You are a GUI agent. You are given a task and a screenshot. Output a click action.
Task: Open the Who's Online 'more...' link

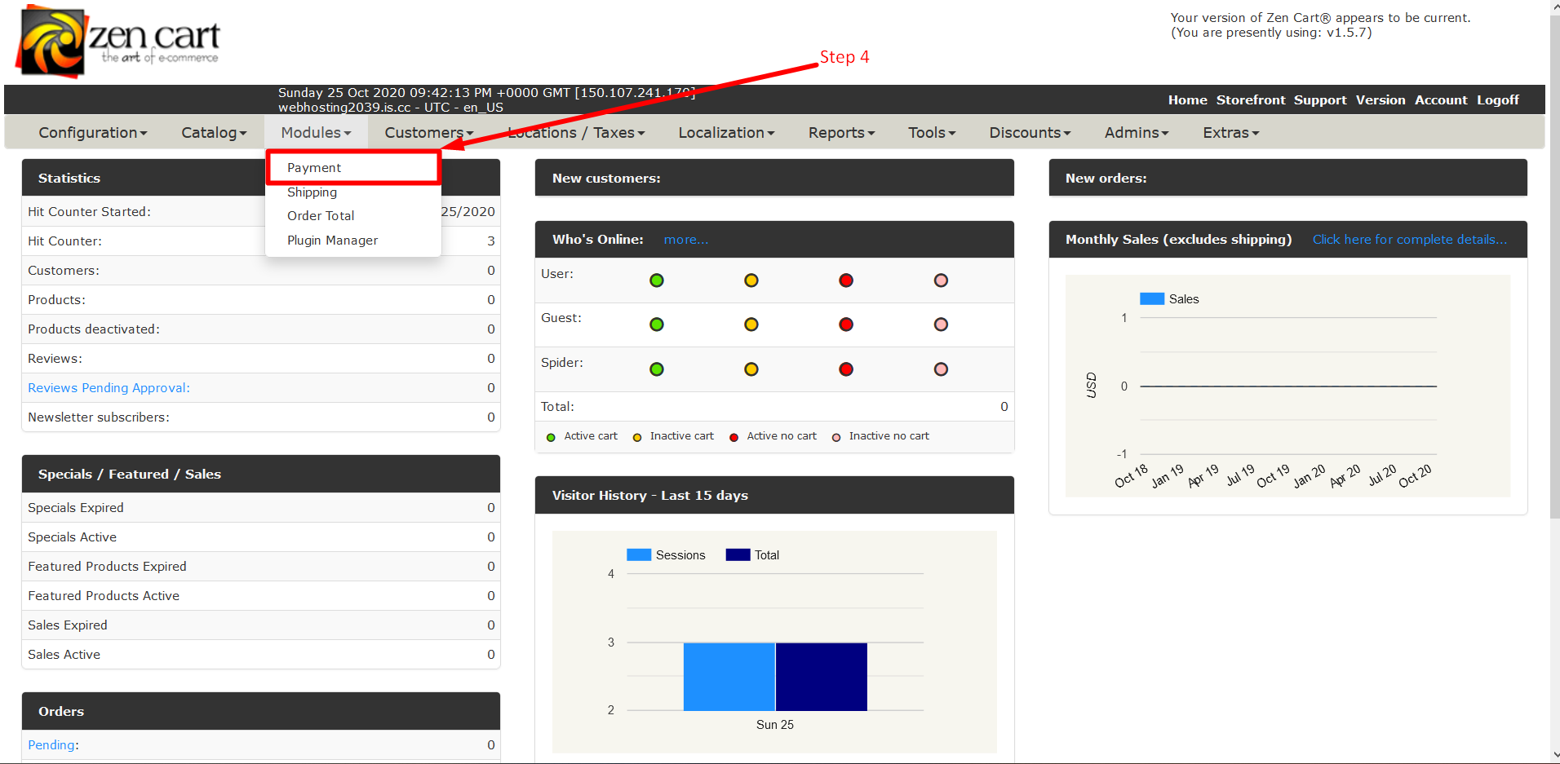[x=686, y=240]
